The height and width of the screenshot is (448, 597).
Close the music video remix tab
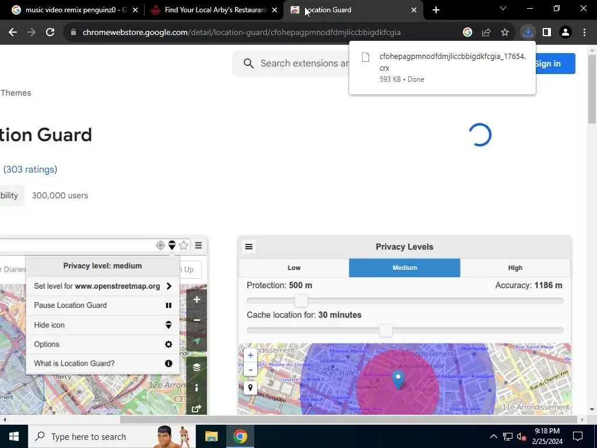135,10
